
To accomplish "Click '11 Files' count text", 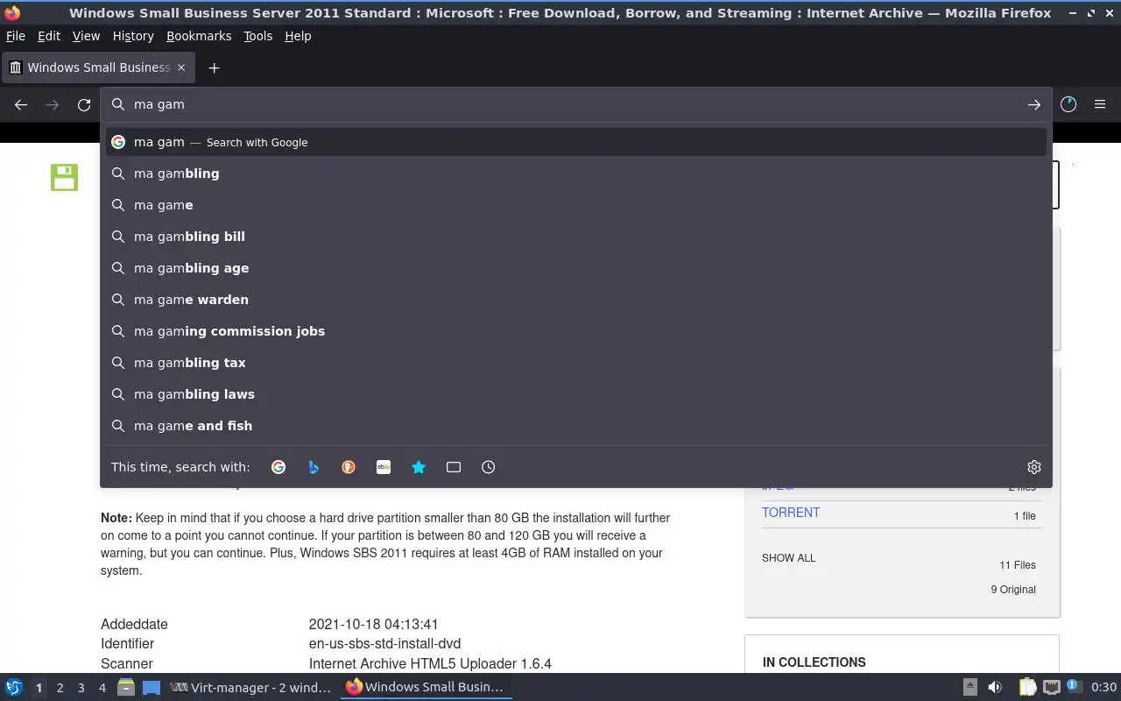I will click(1018, 565).
